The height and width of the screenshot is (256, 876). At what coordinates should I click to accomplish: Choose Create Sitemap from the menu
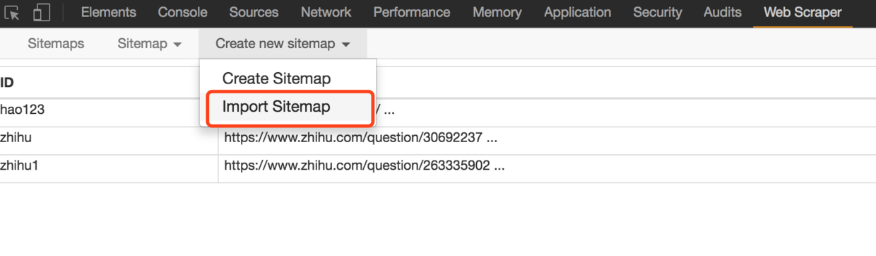(x=276, y=78)
